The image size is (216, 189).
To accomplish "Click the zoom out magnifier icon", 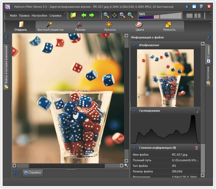I will 122,15.
